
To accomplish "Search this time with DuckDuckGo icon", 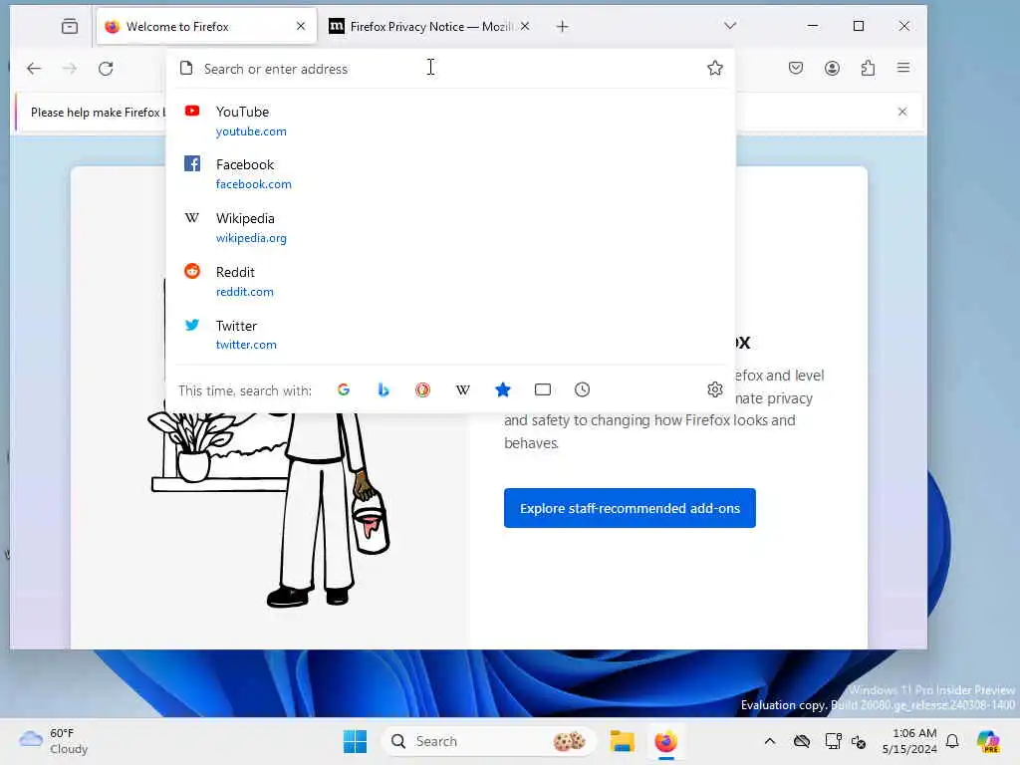I will 422,389.
